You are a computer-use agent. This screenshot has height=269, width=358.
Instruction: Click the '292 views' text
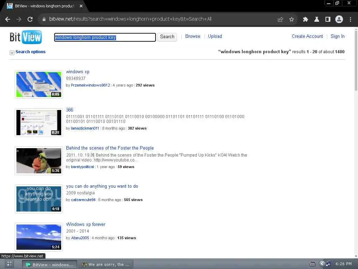(x=145, y=85)
